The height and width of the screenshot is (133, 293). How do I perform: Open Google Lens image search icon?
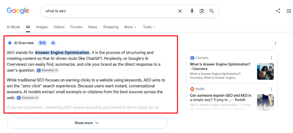[x=202, y=11]
